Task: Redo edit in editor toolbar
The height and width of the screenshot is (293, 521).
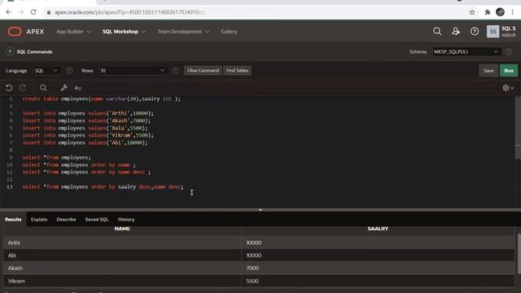Action: pyautogui.click(x=23, y=88)
